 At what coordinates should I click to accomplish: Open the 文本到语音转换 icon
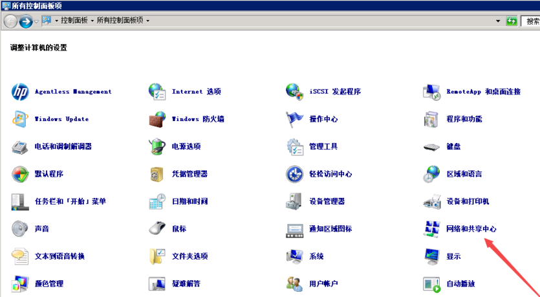click(x=20, y=256)
